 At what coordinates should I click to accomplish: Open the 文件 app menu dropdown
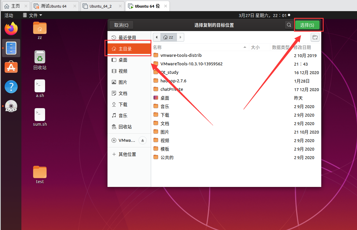point(33,15)
